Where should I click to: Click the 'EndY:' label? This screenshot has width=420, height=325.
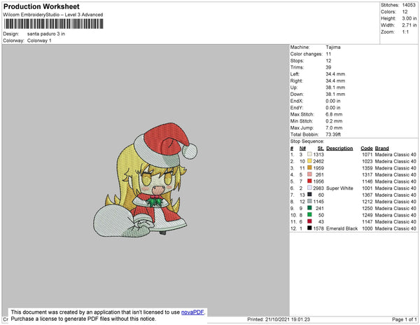click(297, 108)
